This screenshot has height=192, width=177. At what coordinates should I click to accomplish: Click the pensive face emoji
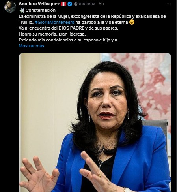pos(132,22)
